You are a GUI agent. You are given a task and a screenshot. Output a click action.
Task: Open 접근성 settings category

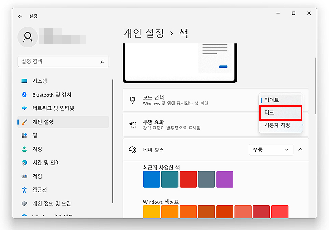[x=63, y=190]
